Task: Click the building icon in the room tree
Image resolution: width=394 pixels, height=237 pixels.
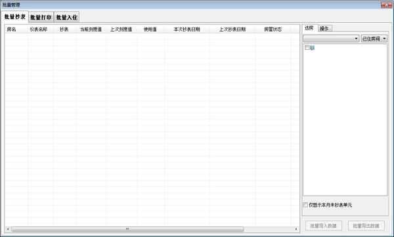Action: tap(312, 47)
